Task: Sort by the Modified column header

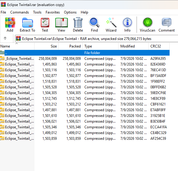Action: [x=134, y=46]
